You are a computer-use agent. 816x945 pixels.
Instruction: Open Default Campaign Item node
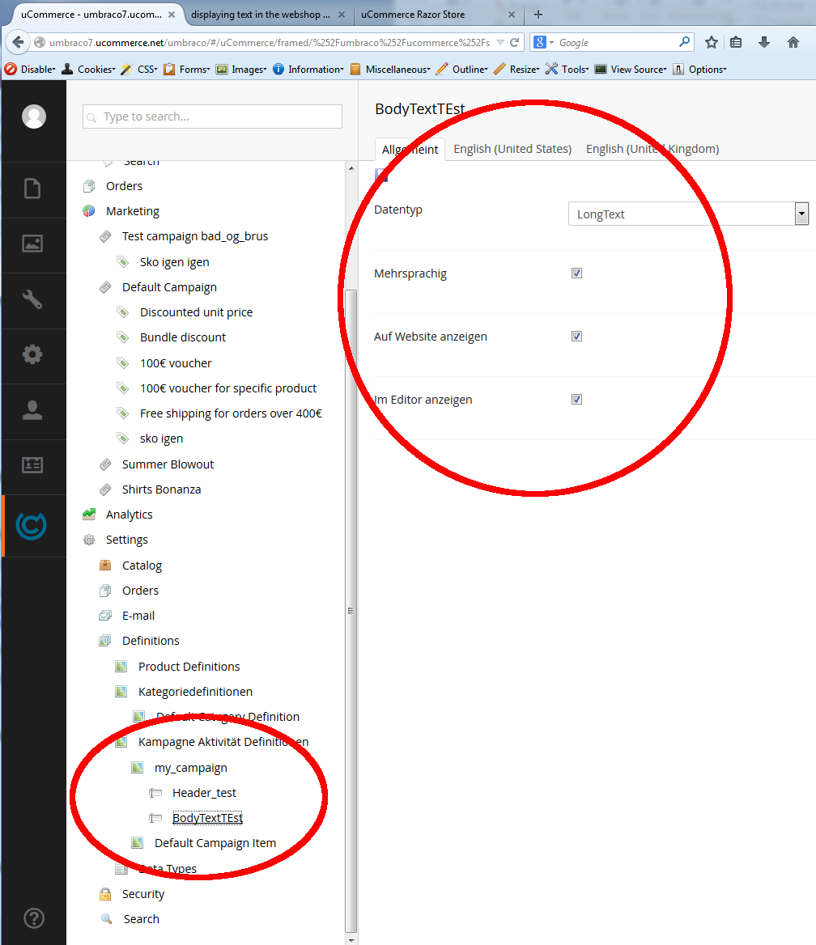pyautogui.click(x=215, y=843)
